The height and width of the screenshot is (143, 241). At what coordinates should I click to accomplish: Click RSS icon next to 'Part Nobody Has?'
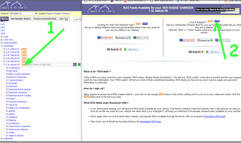pyautogui.click(x=138, y=24)
